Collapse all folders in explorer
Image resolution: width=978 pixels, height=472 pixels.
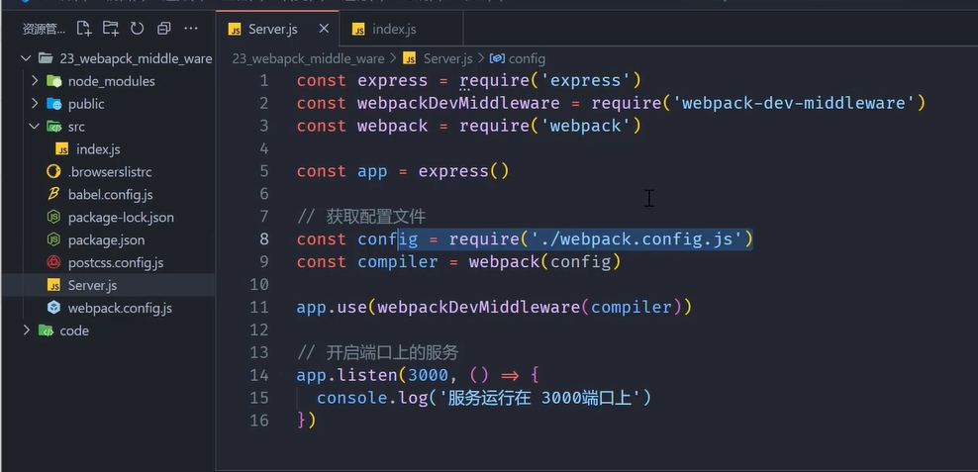click(164, 28)
